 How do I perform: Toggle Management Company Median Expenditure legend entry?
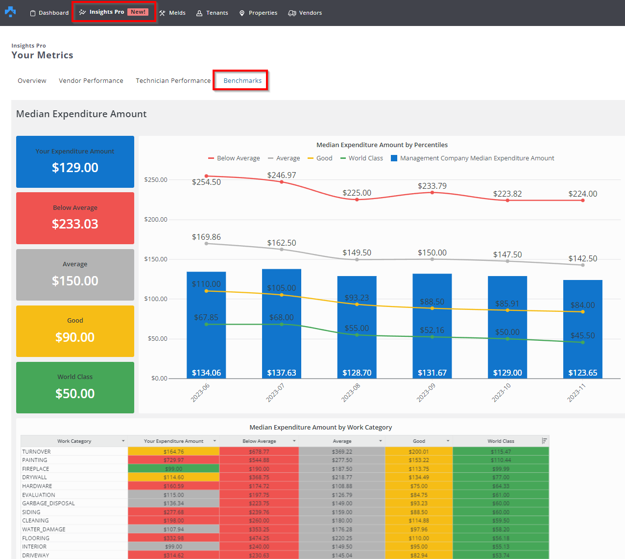(x=473, y=158)
